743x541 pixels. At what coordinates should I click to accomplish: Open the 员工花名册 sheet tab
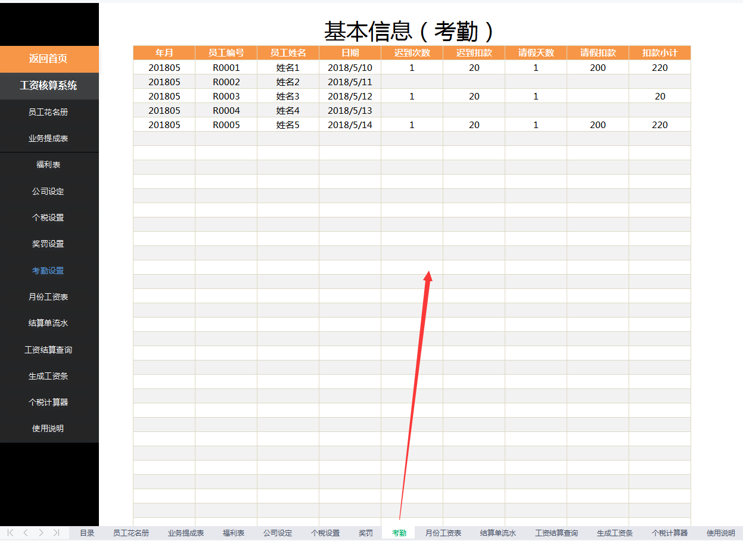tap(130, 533)
